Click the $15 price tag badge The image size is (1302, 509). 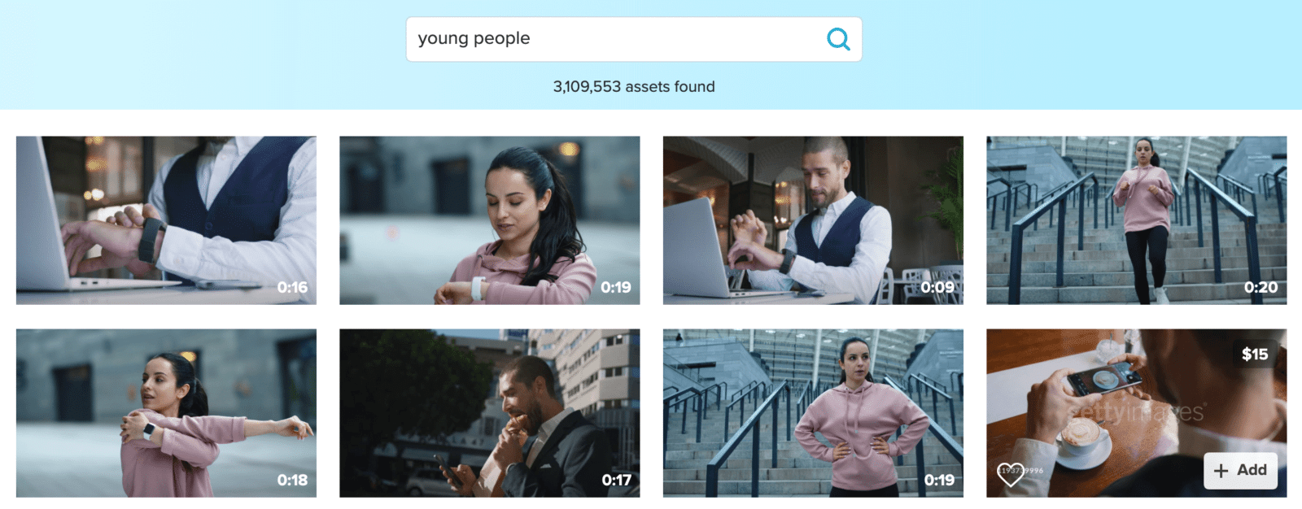point(1255,354)
